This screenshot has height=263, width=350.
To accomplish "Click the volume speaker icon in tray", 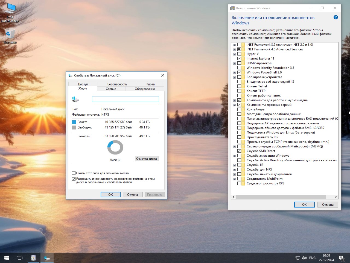I will click(x=304, y=258).
